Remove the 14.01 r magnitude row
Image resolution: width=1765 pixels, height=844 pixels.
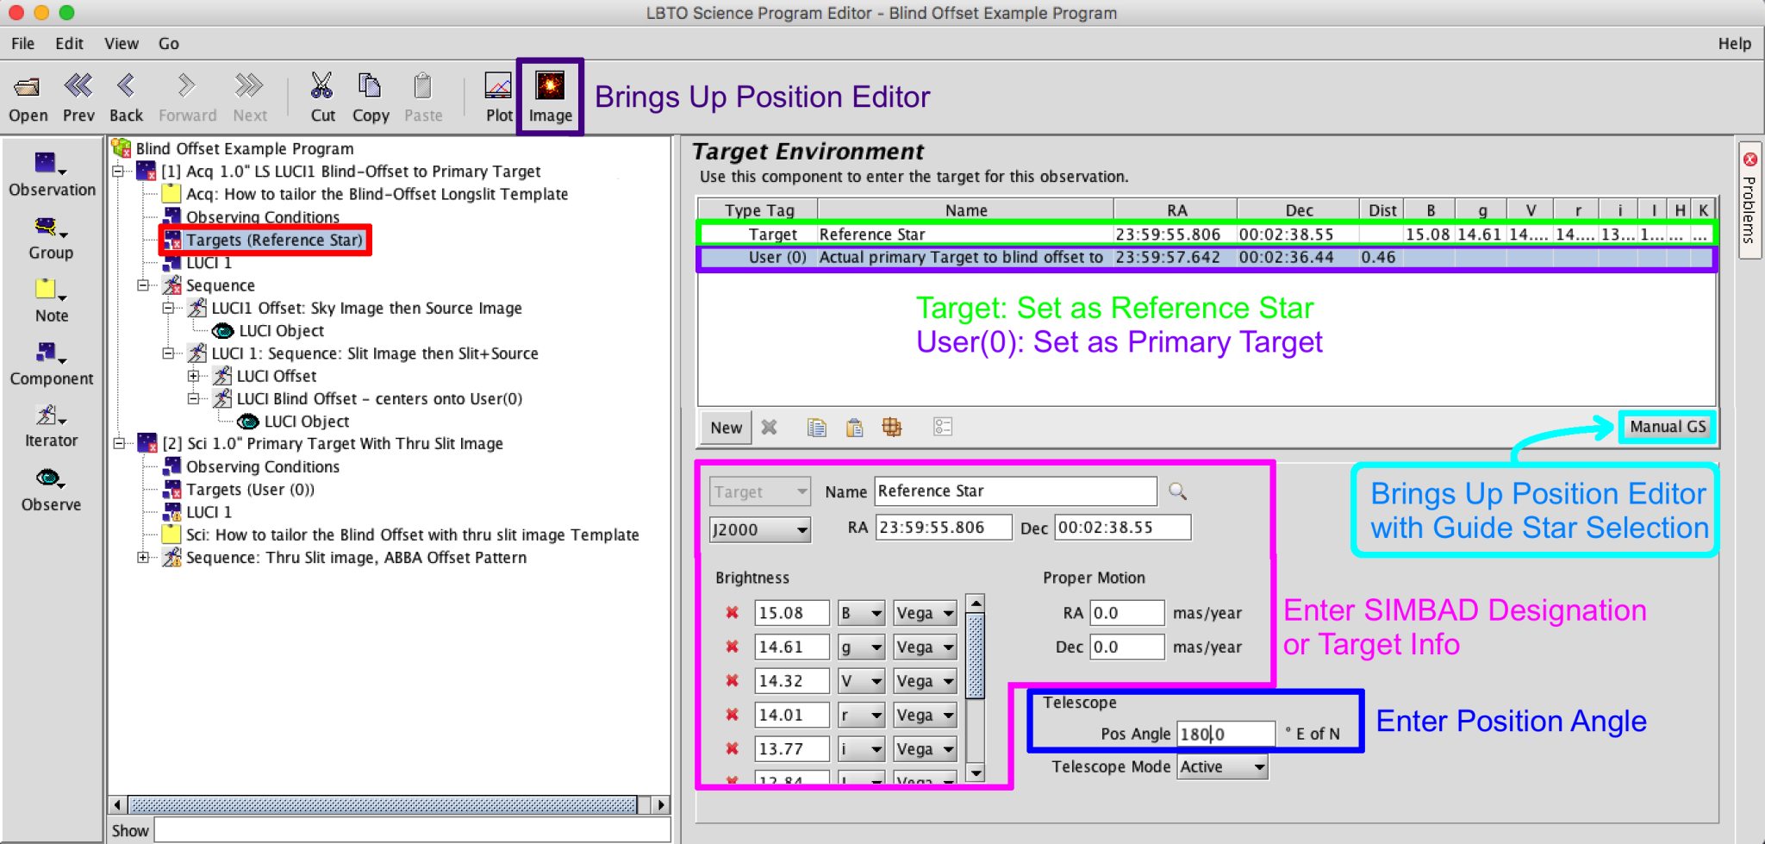coord(732,715)
